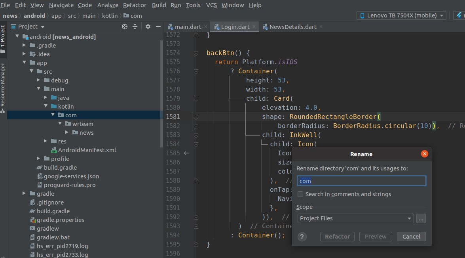Close the Login.dart tab
Viewport: 465px width, 258px height.
click(254, 27)
